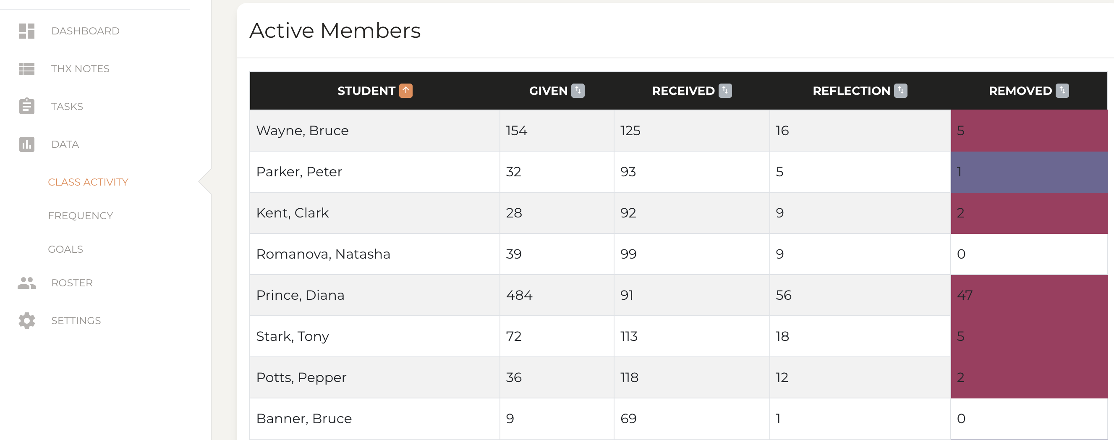
Task: Sort table by Received column icon
Action: [725, 91]
